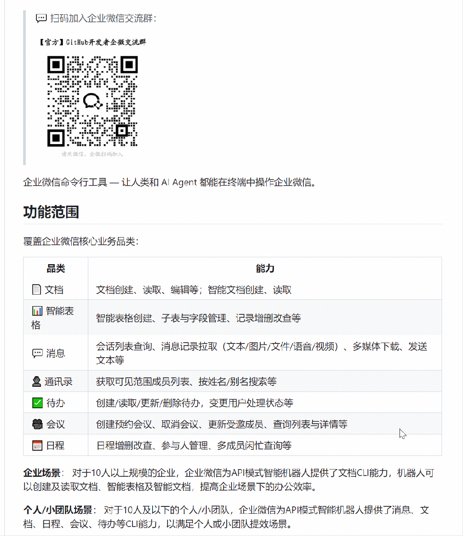This screenshot has width=463, height=536.
Task: Click the calendar icon next to 日程
Action: (37, 446)
